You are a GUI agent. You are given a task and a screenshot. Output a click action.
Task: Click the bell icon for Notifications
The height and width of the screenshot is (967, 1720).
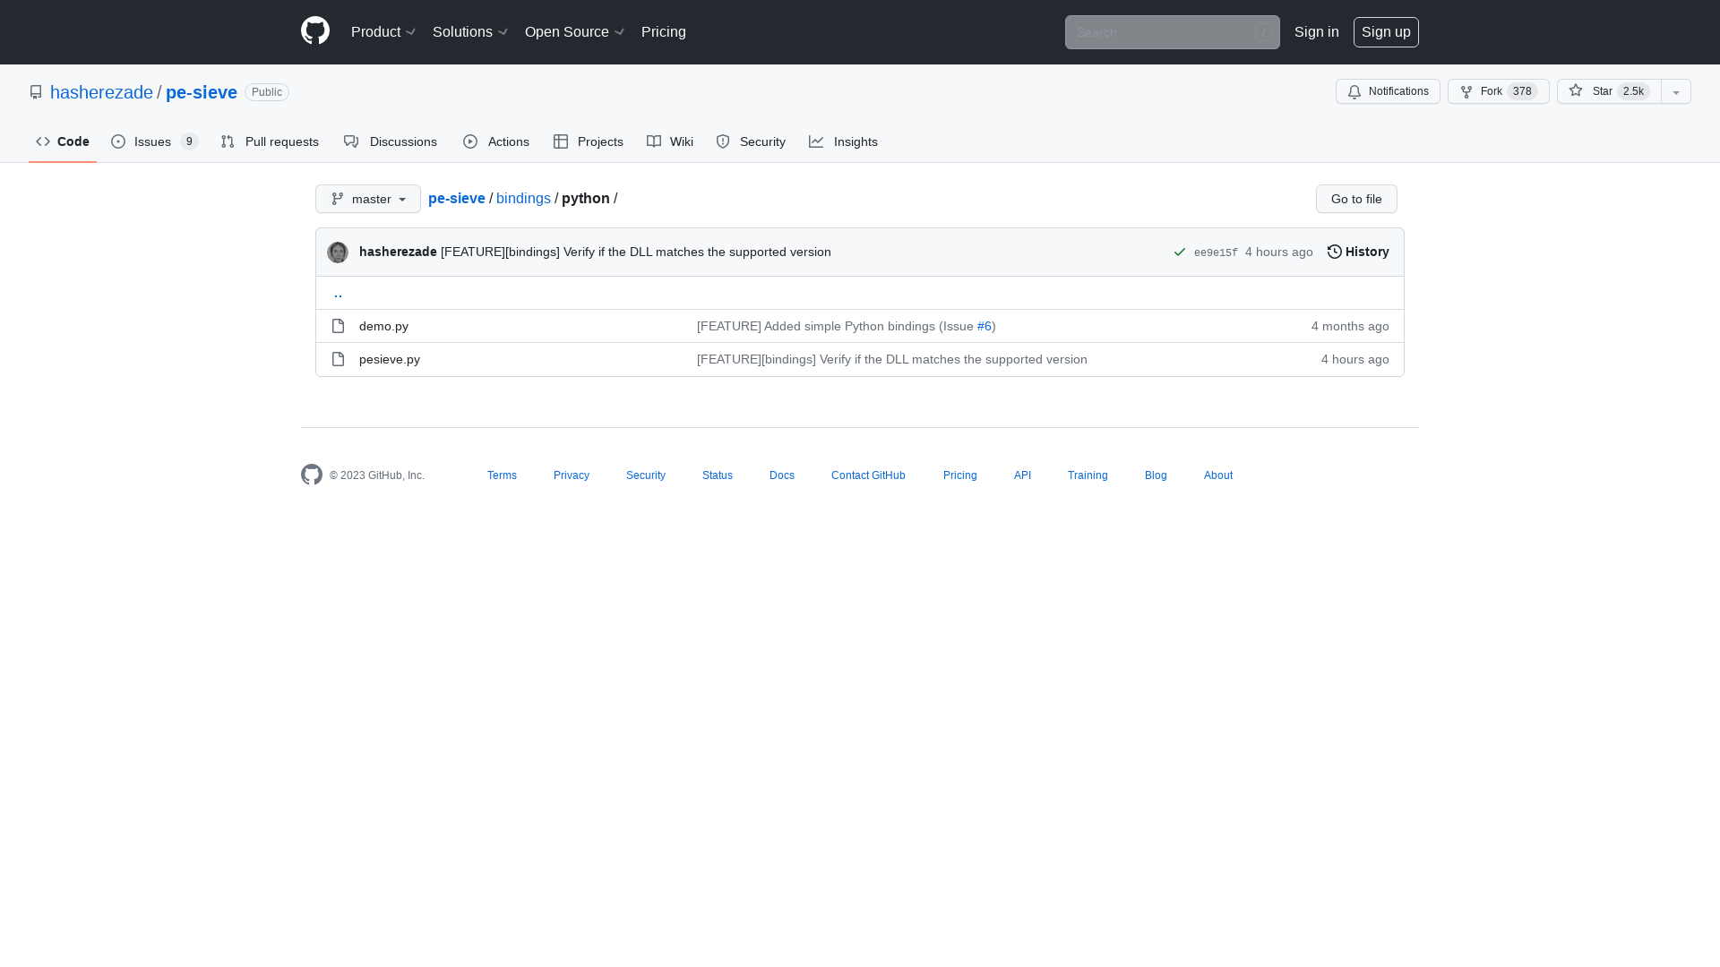[x=1354, y=91]
